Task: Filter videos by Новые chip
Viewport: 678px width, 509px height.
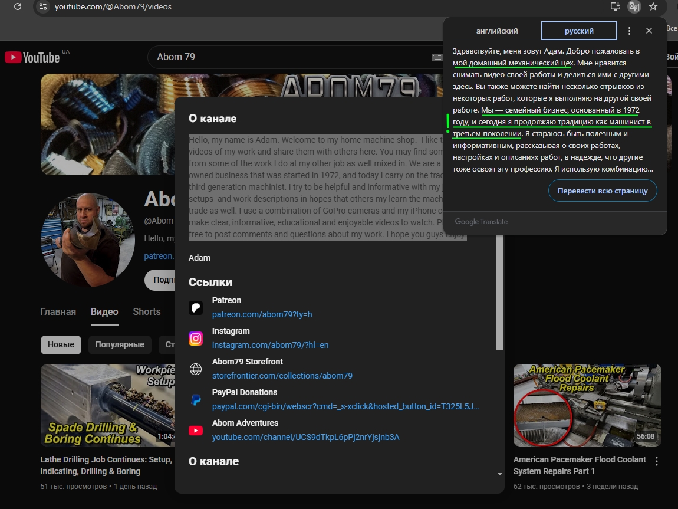Action: [61, 344]
